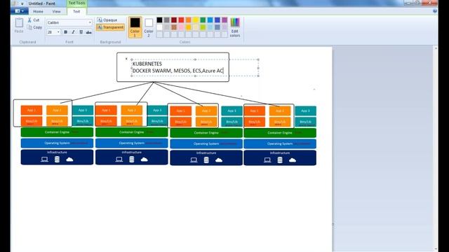The image size is (449, 252).
Task: Select Transparent background option
Action: click(110, 27)
